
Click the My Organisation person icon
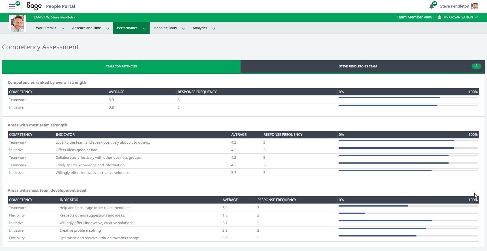[x=439, y=17]
